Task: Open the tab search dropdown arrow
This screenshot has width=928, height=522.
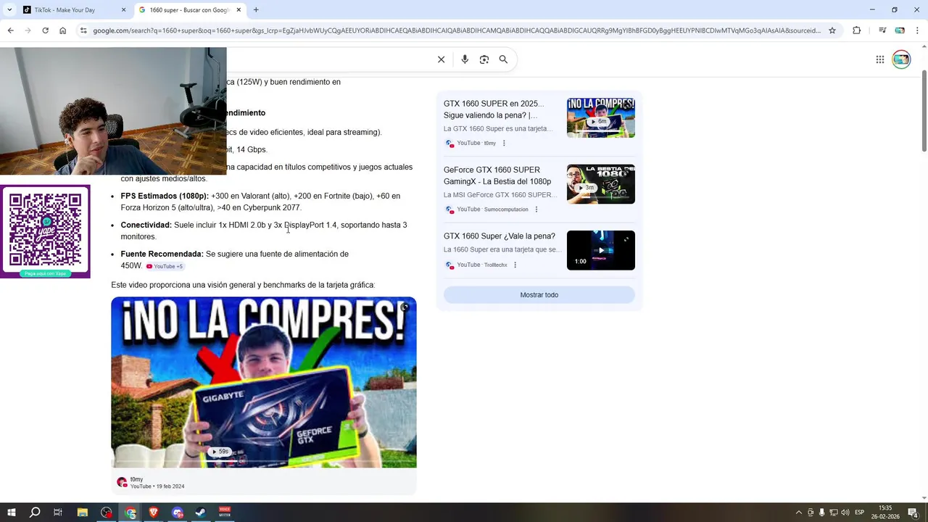Action: point(9,10)
